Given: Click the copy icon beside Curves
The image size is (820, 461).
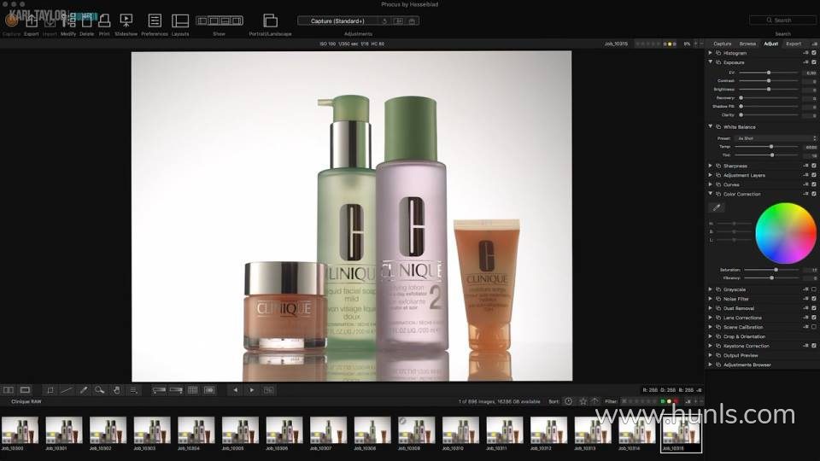Looking at the screenshot, I should (x=718, y=184).
